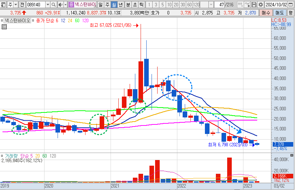The width and height of the screenshot is (295, 190).
Task: Select the second 초 chart period
Action: 135,5
